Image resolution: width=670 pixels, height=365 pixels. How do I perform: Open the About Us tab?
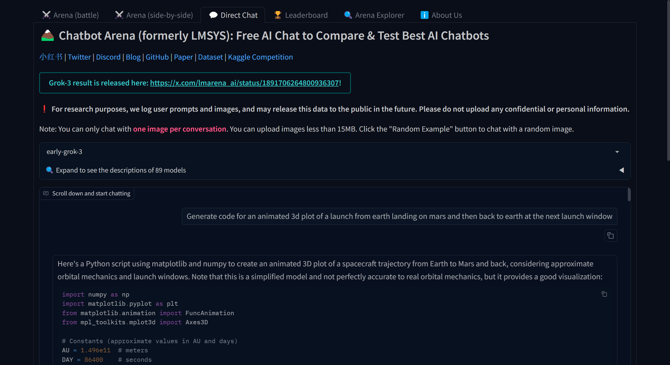441,15
